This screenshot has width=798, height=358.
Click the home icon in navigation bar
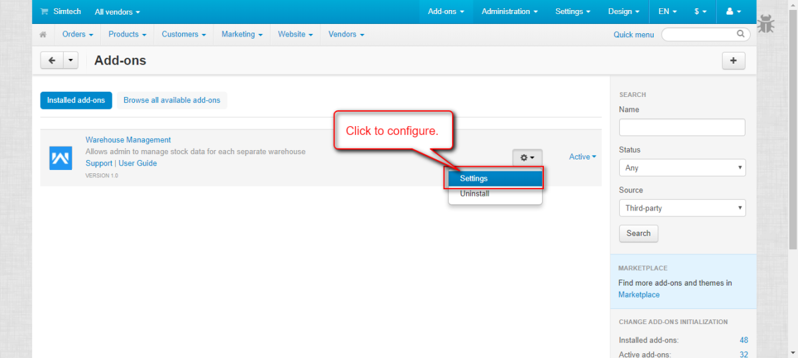coord(43,34)
